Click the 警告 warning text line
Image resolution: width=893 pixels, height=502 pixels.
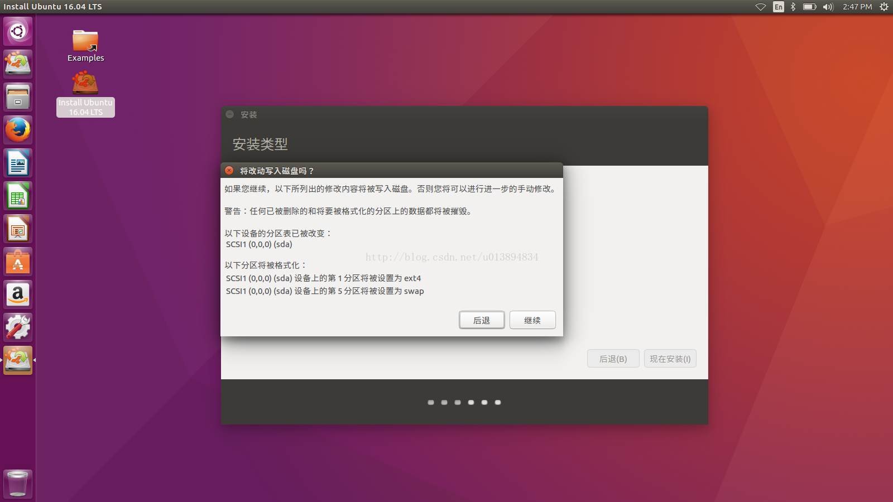pos(349,211)
